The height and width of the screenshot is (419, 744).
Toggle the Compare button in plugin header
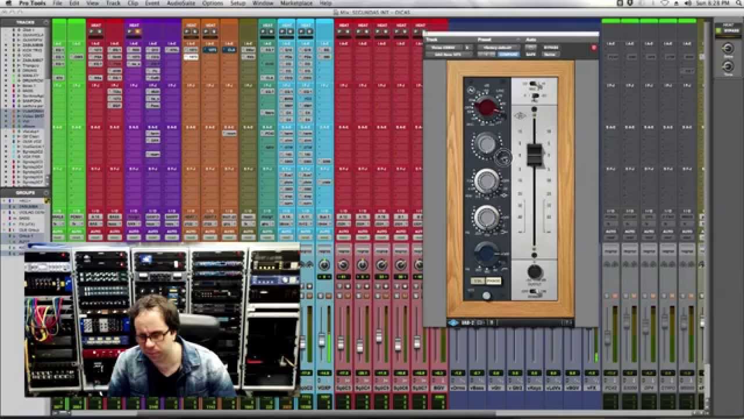pyautogui.click(x=509, y=54)
